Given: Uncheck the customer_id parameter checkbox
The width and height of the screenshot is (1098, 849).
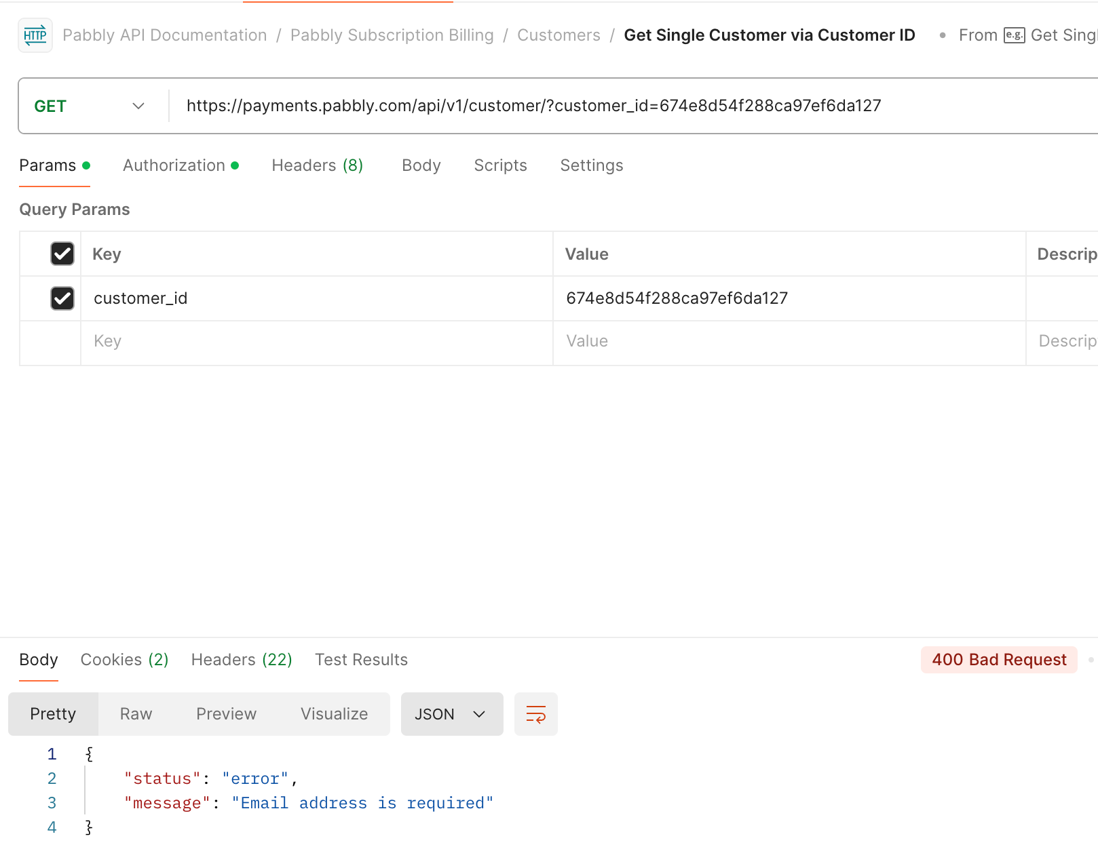Looking at the screenshot, I should click(x=62, y=298).
